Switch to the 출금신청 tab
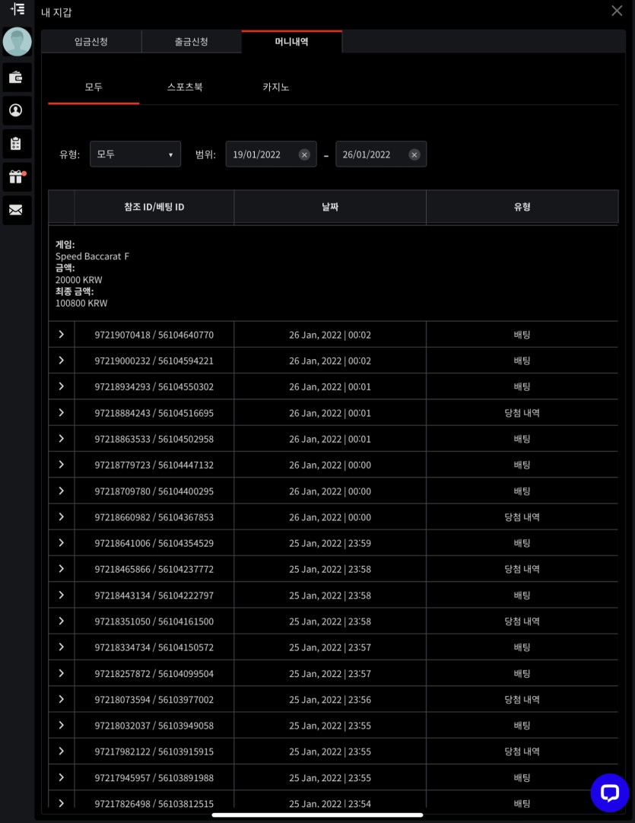Viewport: 635px width, 823px height. coord(192,42)
